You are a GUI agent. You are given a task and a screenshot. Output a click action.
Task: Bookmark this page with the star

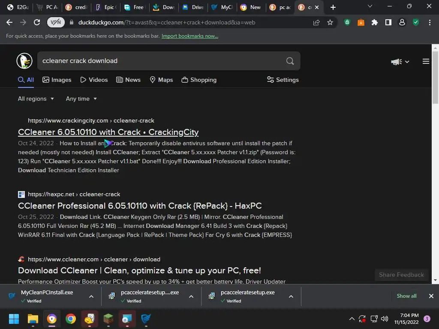[330, 22]
